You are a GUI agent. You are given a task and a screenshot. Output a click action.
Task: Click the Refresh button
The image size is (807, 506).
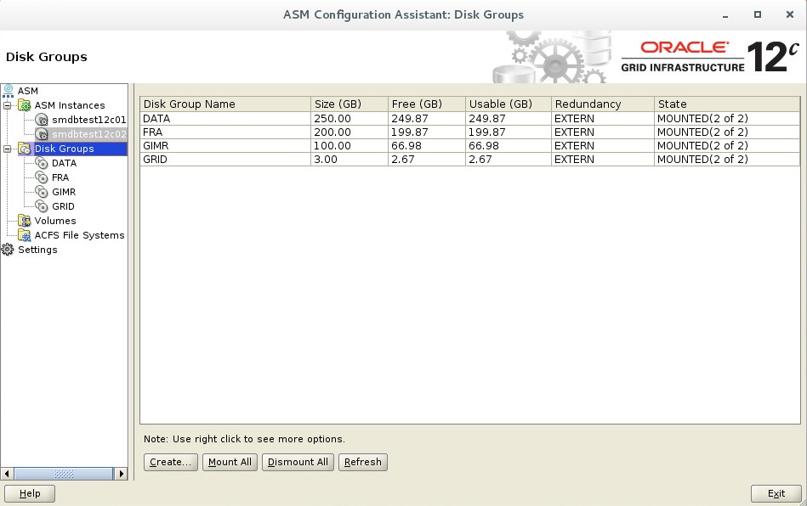coord(363,462)
